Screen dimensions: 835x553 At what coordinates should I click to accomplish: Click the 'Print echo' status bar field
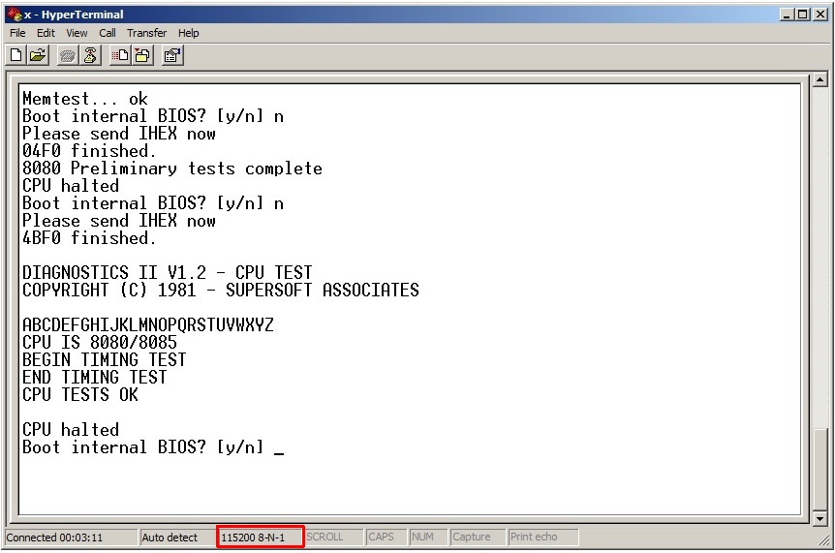tap(543, 538)
